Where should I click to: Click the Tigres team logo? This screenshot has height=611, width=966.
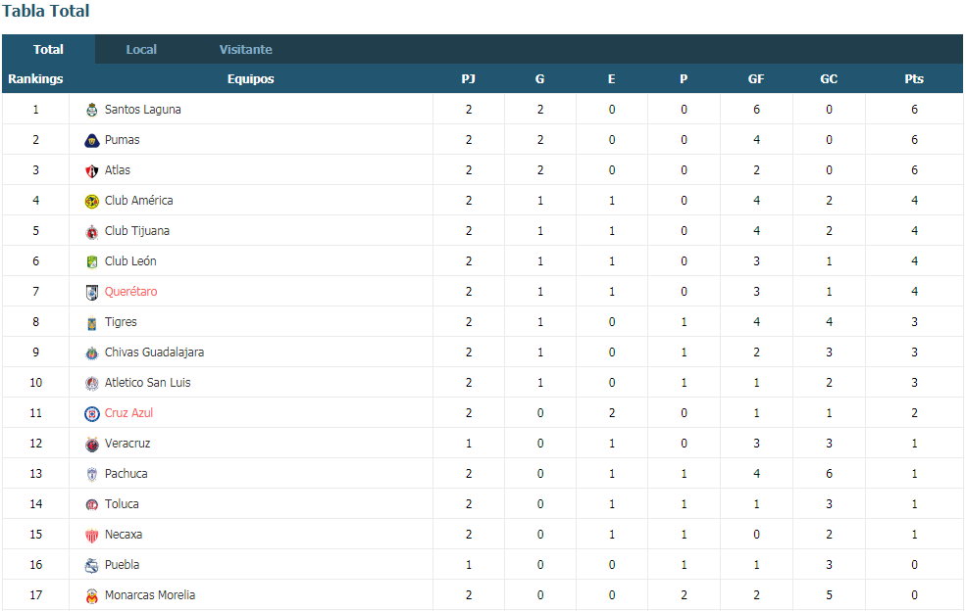92,322
